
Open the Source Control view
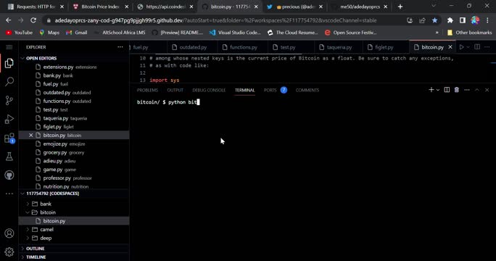click(9, 101)
